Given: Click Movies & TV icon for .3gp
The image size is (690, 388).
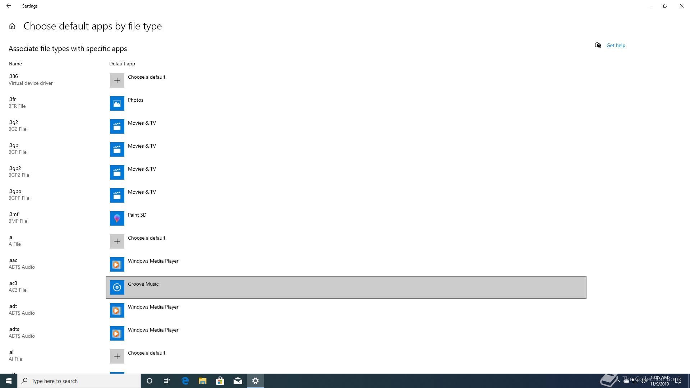Looking at the screenshot, I should (117, 149).
